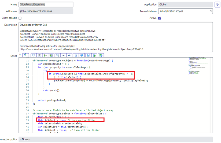This screenshot has height=143, width=221.
Task: Click the 'catch(err){}' code line
Action: tap(51, 90)
